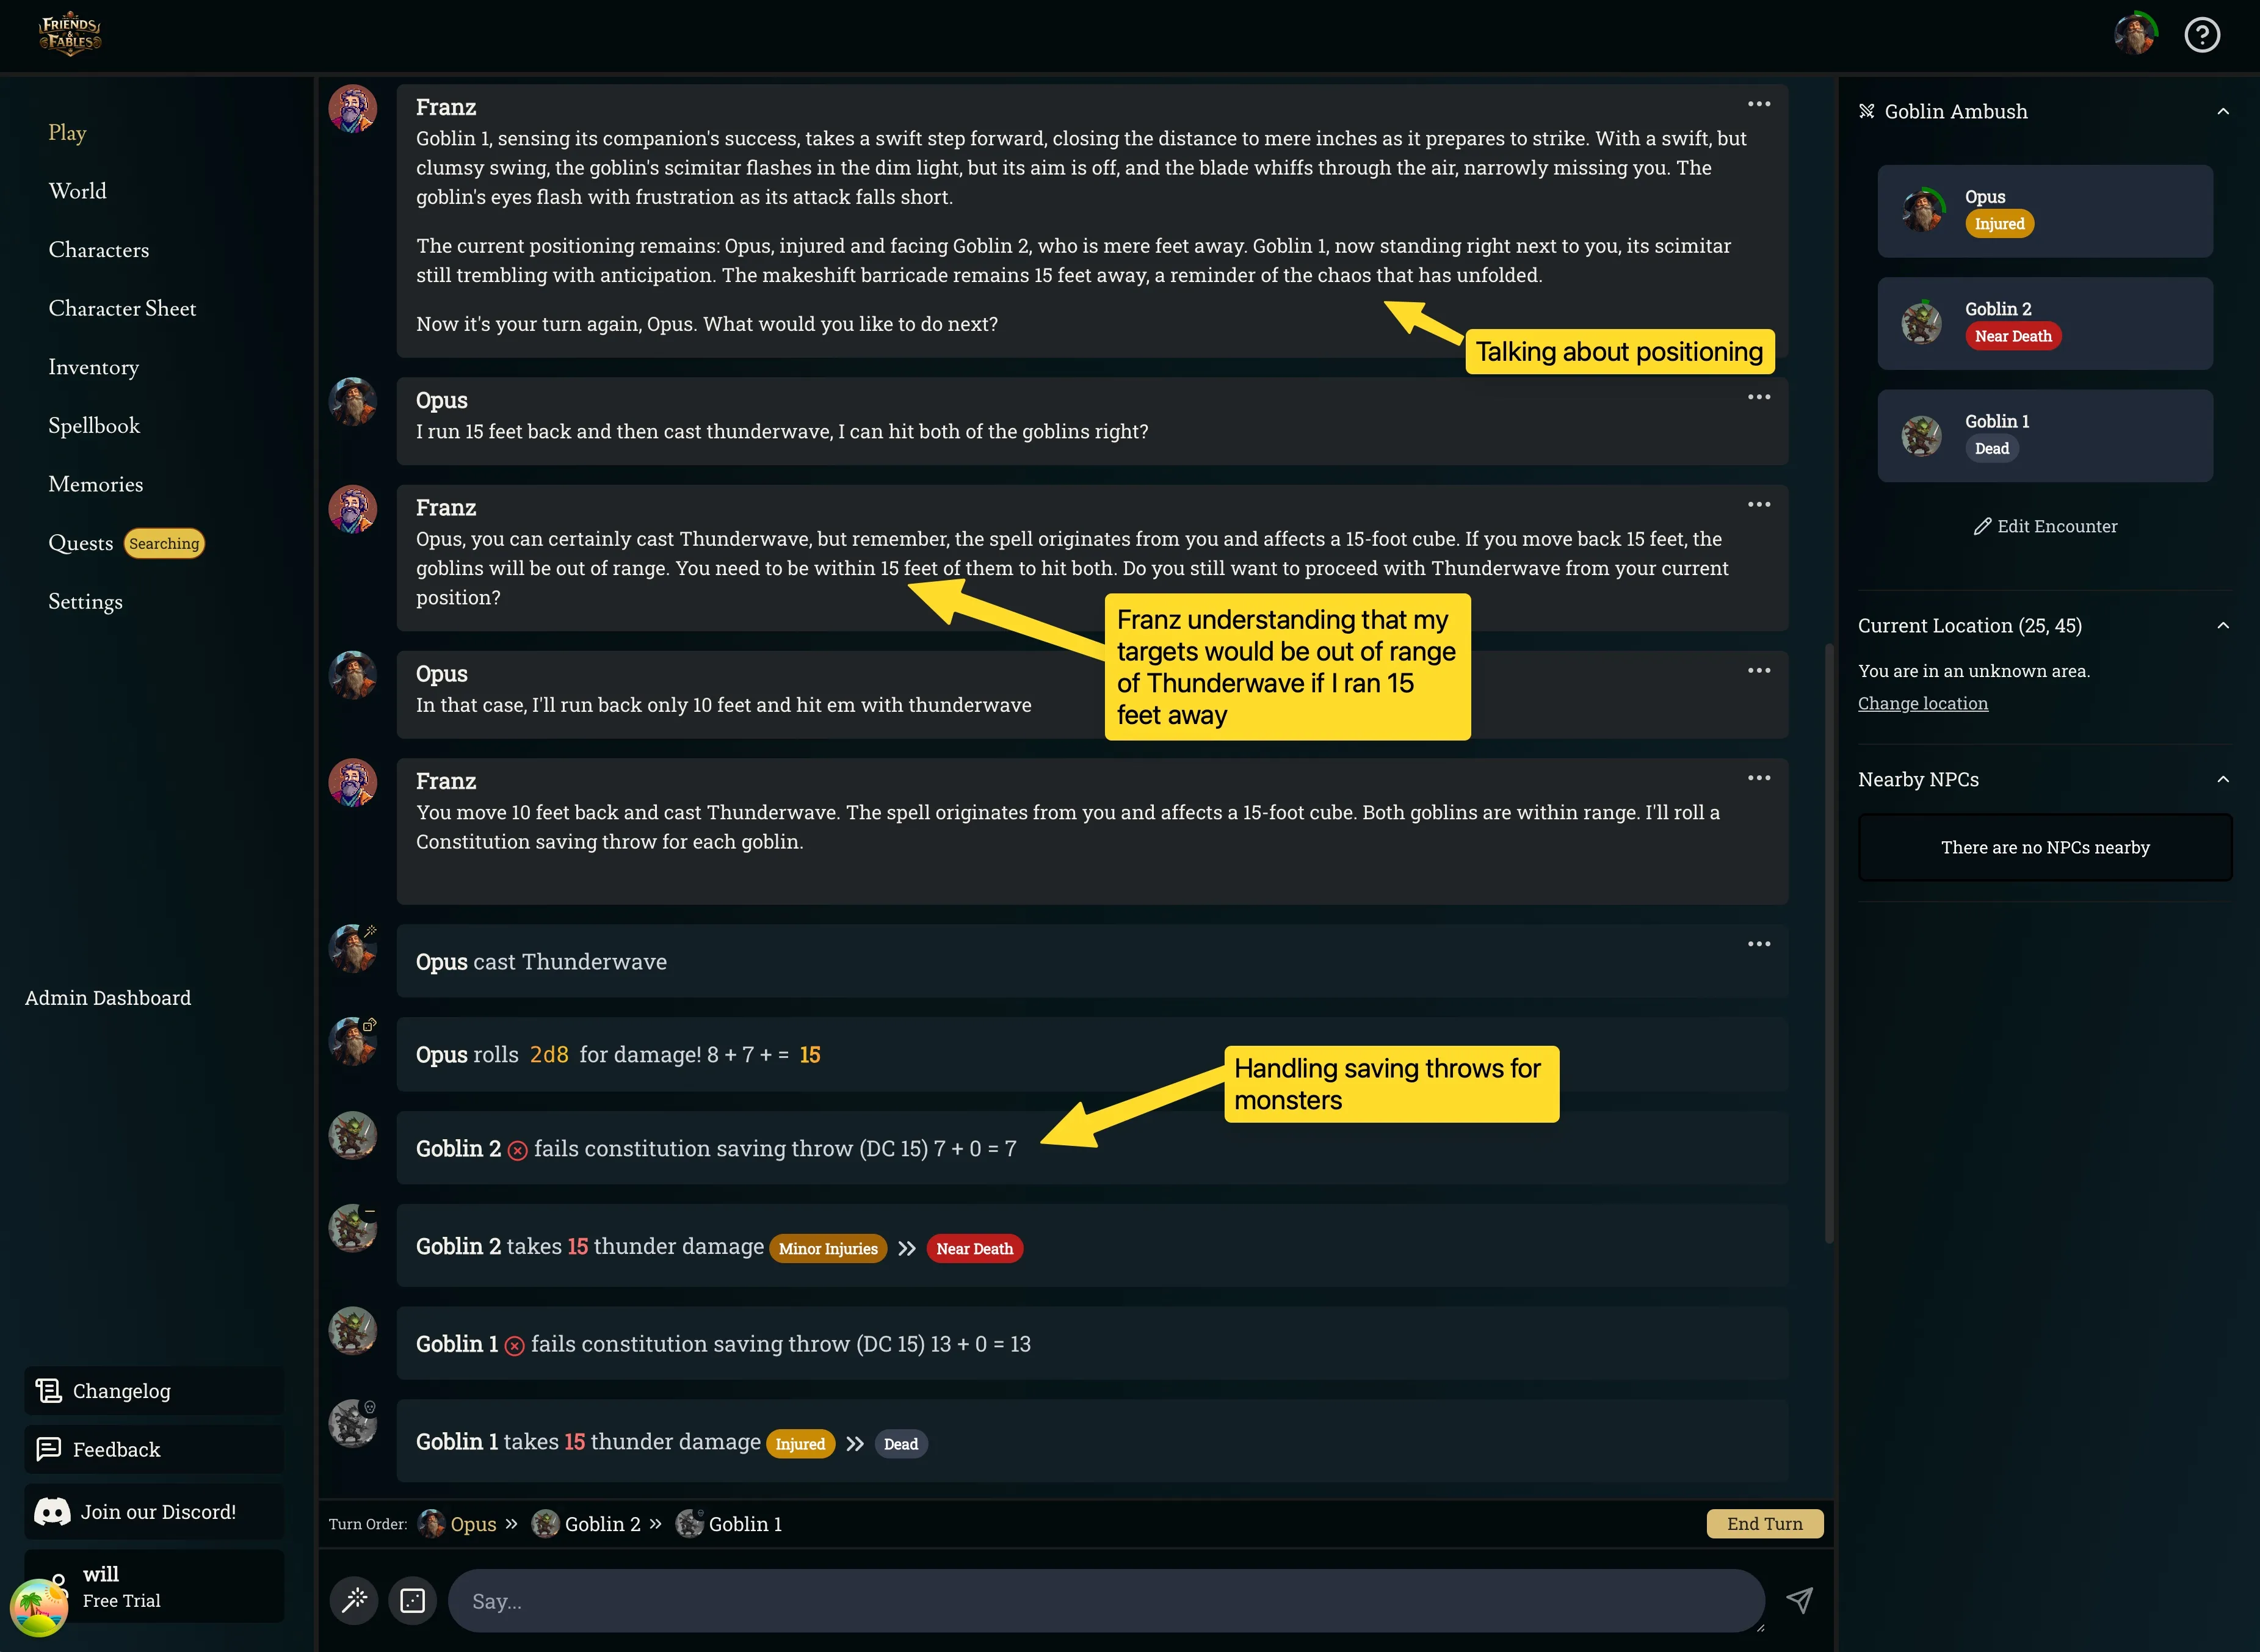Screen dimensions: 2260x1652
Task: Open options dots on Opus cast Thunderwave message
Action: 1759,944
